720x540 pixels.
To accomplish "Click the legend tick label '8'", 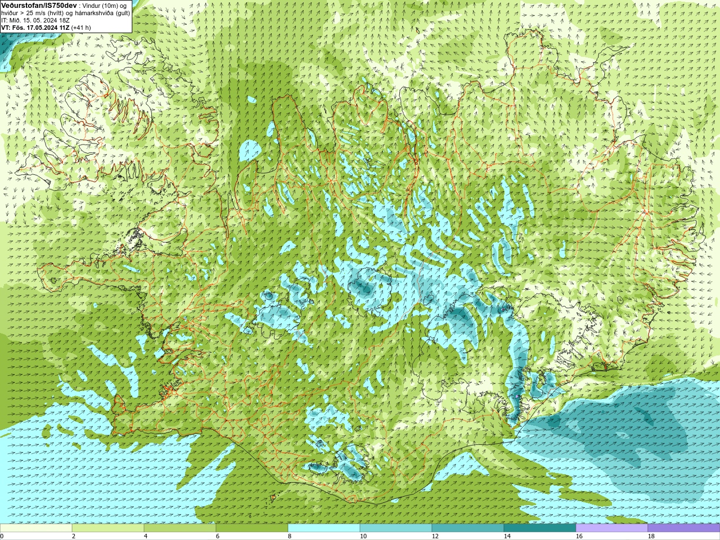I will coord(290,536).
